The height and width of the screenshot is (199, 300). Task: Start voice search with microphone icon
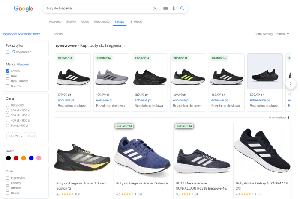point(174,9)
